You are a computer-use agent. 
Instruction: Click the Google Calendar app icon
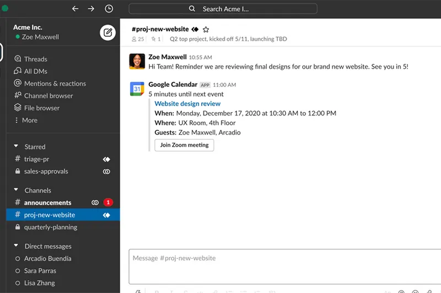[137, 89]
